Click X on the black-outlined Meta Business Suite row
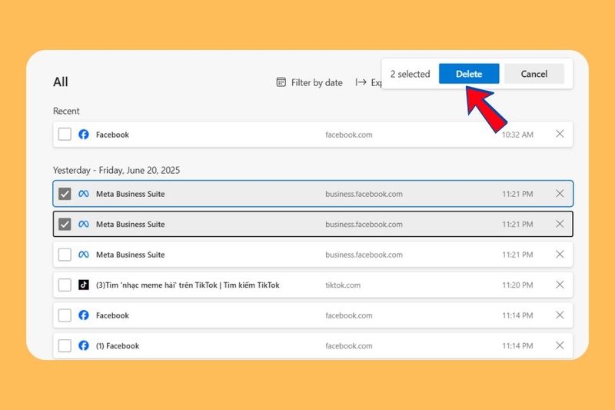 click(560, 224)
